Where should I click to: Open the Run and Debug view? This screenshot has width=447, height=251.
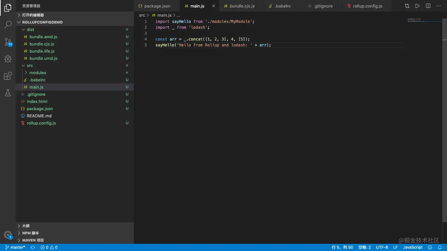point(8,59)
